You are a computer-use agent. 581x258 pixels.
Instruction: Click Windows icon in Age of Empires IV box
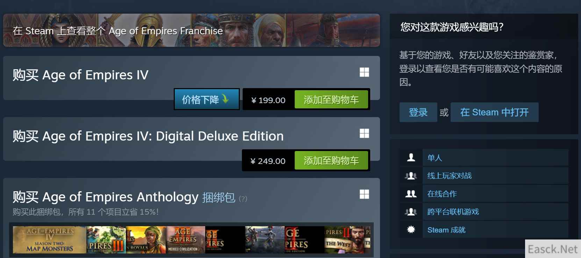coord(364,72)
